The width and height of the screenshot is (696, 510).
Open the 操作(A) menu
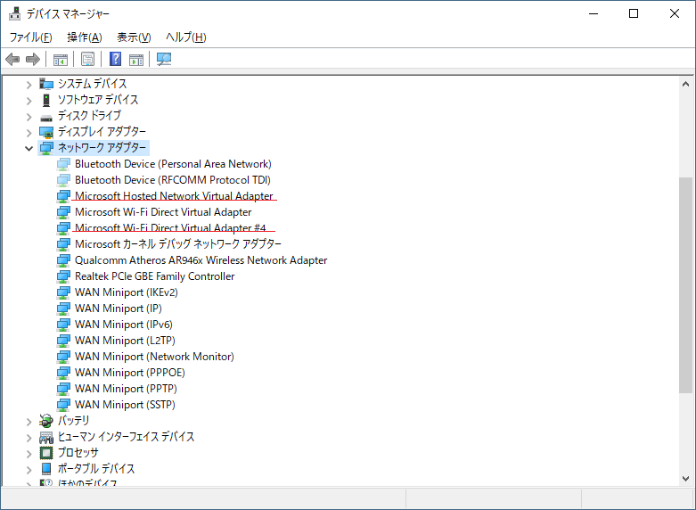pos(85,37)
